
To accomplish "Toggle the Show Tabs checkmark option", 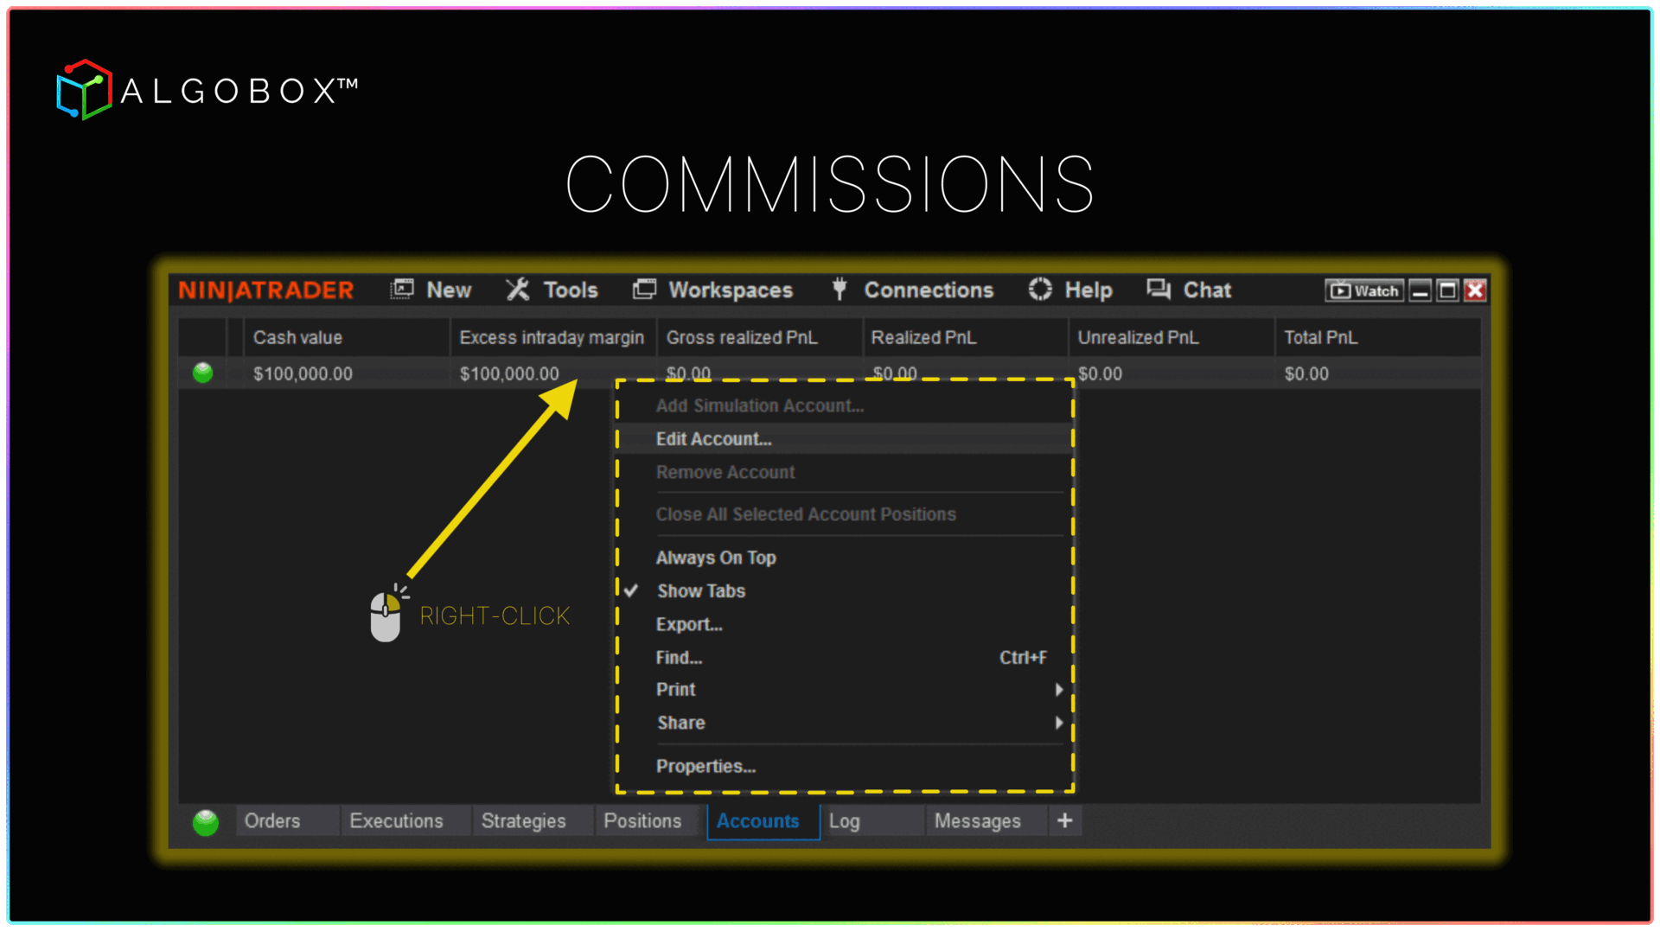I will 700,591.
